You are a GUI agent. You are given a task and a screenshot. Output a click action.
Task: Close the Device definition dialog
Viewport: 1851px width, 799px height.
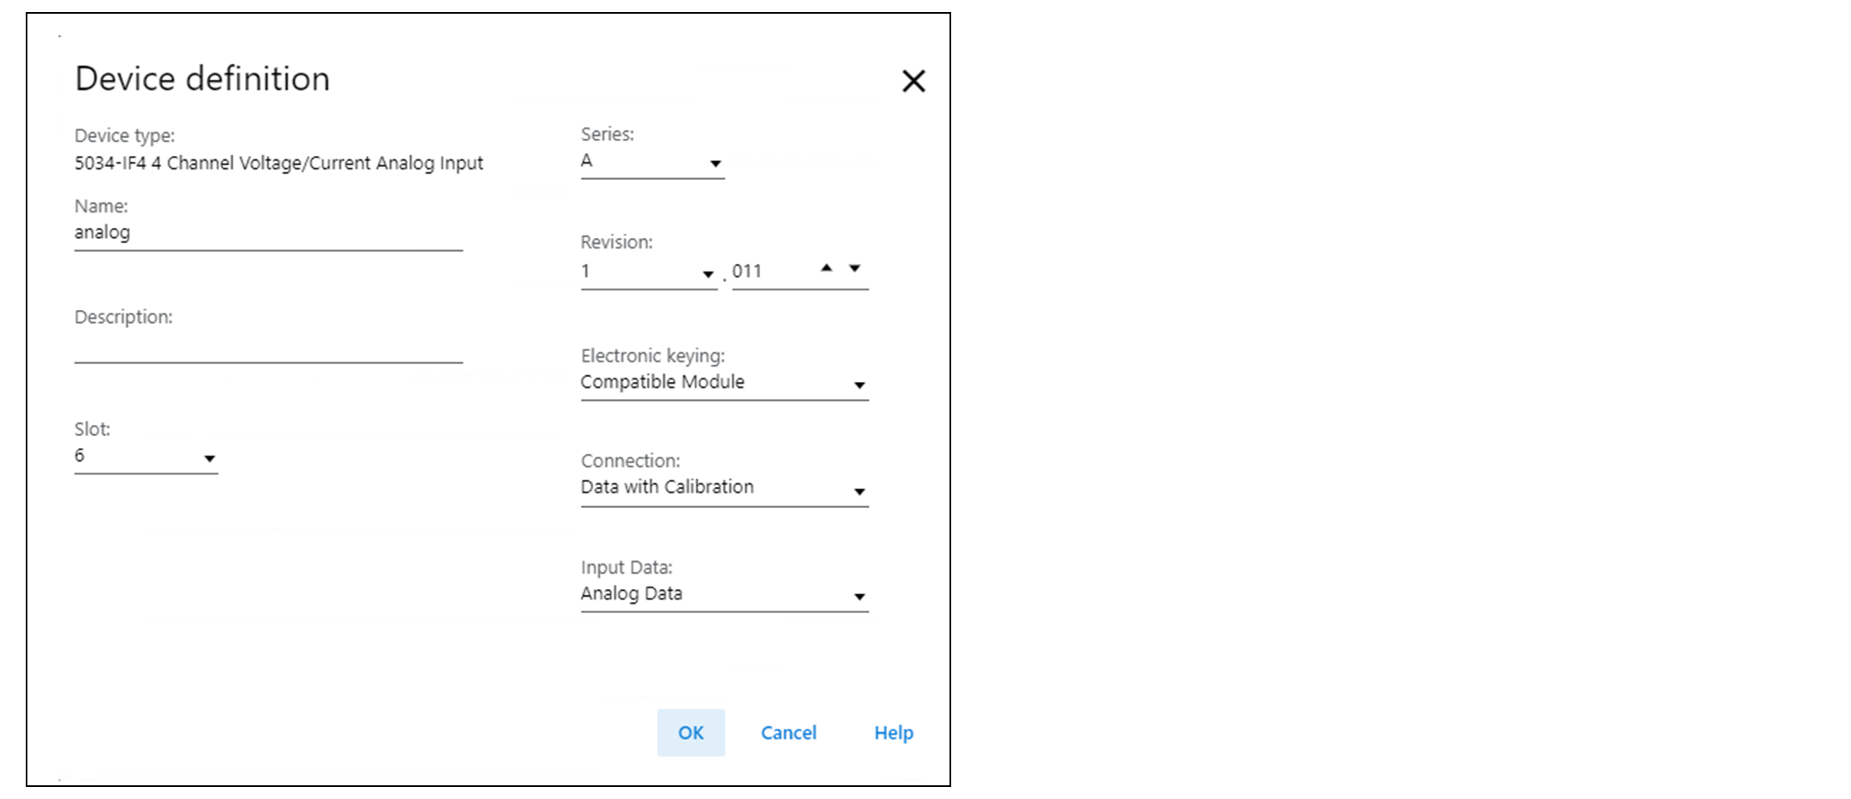coord(914,81)
